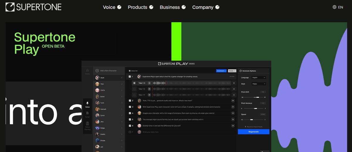Select the Voice microphone sidebar icon
This screenshot has height=152, width=352.
tap(87, 103)
